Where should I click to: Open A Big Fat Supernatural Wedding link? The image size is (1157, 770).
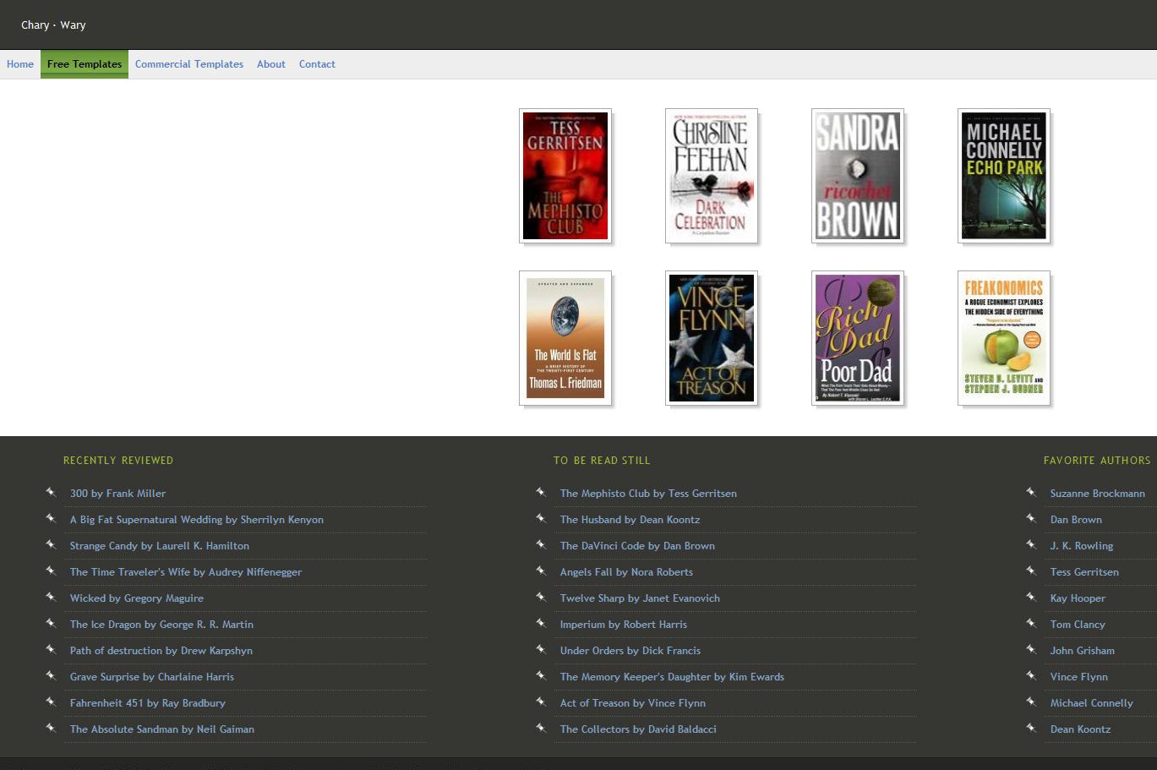click(x=197, y=520)
